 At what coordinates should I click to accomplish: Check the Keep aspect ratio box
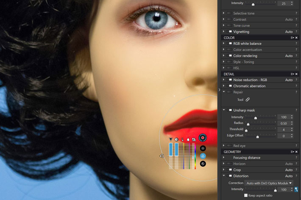pos(246,195)
